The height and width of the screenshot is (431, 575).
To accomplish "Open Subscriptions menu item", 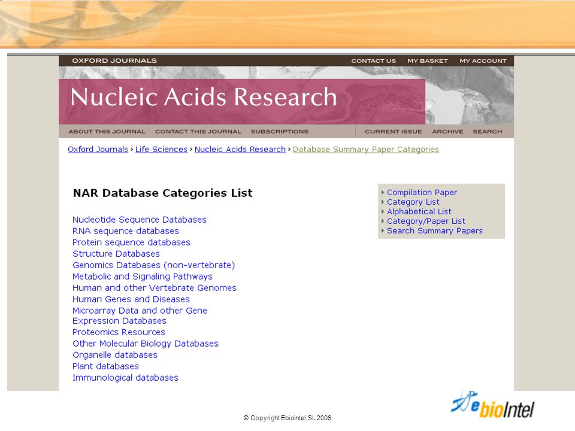I will pyautogui.click(x=280, y=131).
